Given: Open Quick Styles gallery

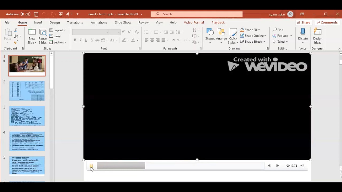Looking at the screenshot, I should tap(233, 36).
